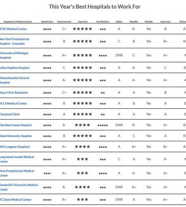Click Duke University Hospital's Benefits grade C

(x=134, y=136)
